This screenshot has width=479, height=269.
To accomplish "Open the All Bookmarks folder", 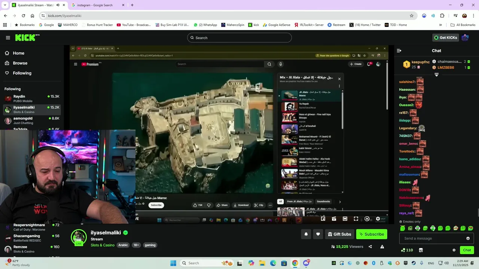I will [x=463, y=25].
